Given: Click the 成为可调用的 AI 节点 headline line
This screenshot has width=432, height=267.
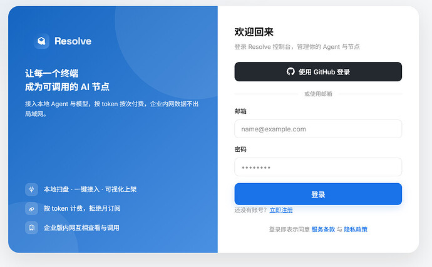Looking at the screenshot, I should click(x=67, y=87).
